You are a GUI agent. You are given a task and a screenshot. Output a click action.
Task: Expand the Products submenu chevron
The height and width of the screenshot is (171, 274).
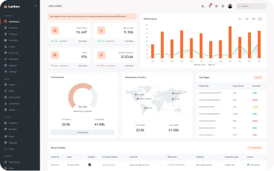[x=35, y=28]
